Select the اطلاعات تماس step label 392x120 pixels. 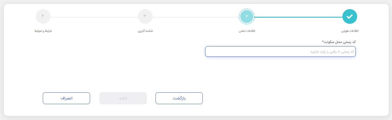coord(247,31)
